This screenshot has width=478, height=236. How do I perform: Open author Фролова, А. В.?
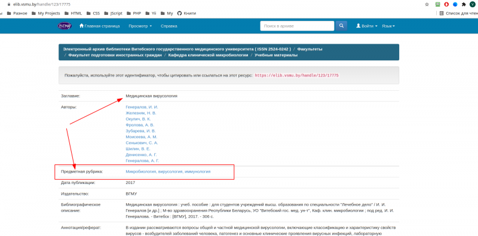140,125
